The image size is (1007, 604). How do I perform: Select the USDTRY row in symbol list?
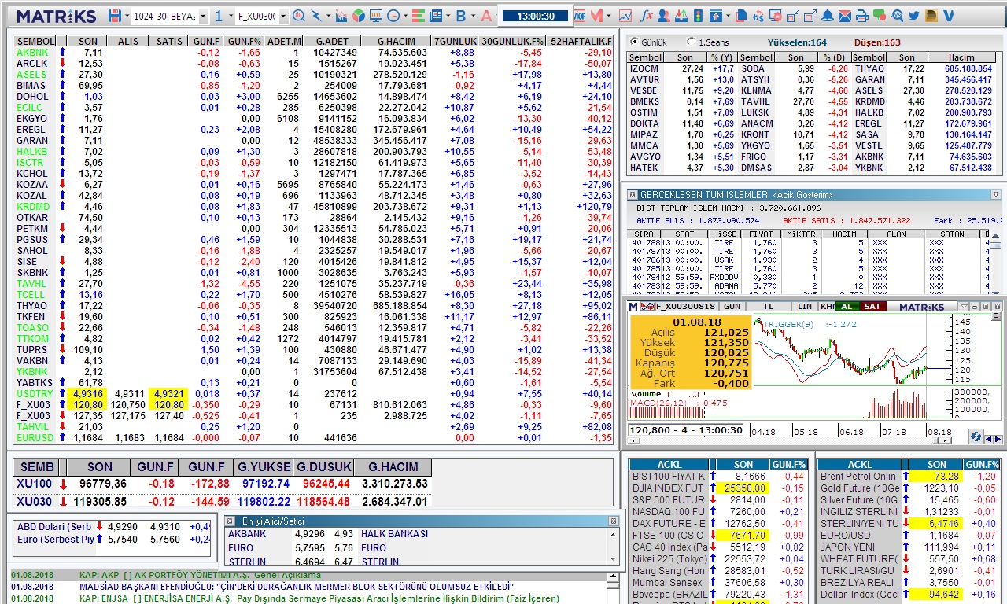coord(313,393)
